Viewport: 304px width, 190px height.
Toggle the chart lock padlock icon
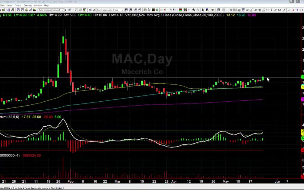coord(26,10)
